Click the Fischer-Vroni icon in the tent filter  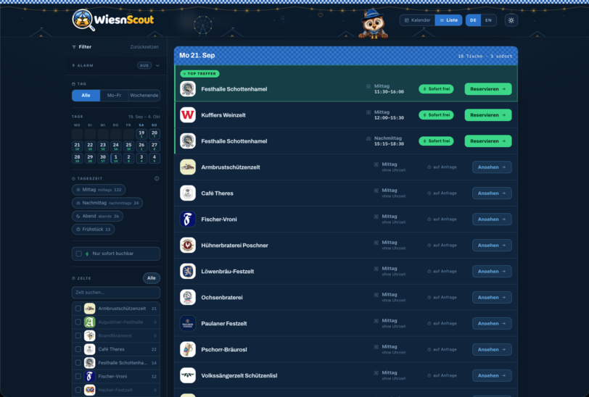89,377
